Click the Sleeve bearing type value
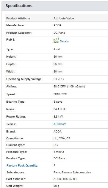Image resolution: width=108 pixels, height=188 pixels. tap(58, 102)
